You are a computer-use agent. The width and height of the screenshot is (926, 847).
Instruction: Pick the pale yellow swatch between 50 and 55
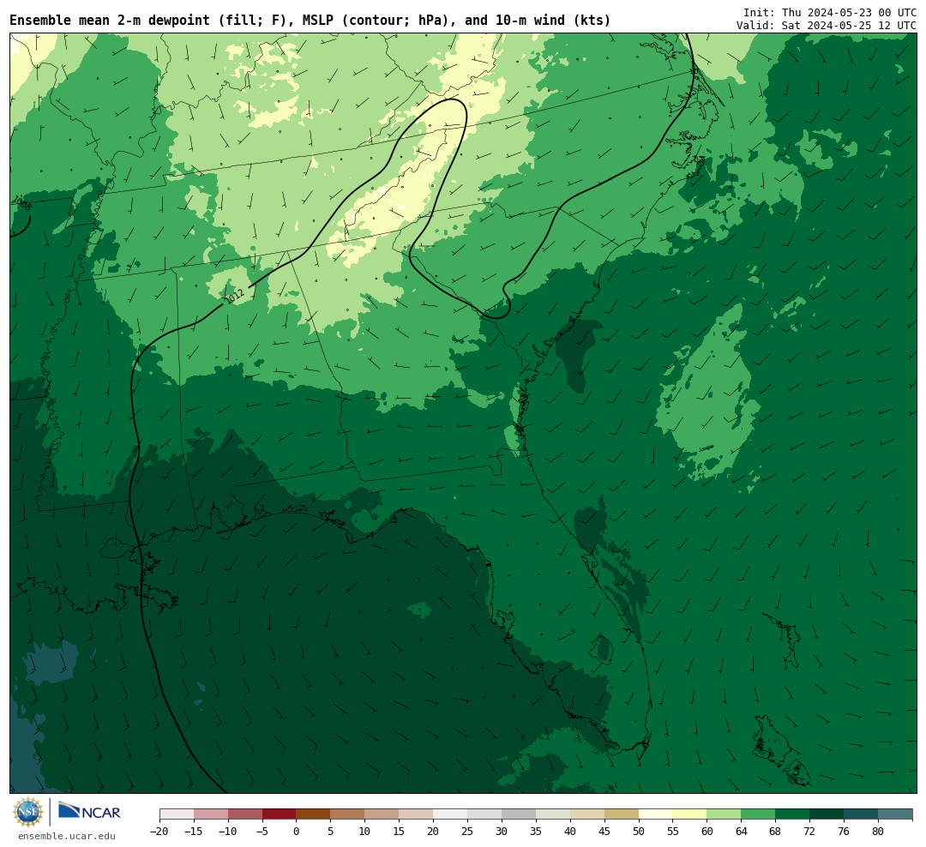pos(656,814)
